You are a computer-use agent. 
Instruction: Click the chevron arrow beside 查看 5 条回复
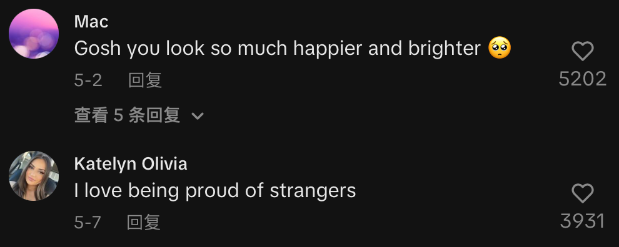(198, 116)
